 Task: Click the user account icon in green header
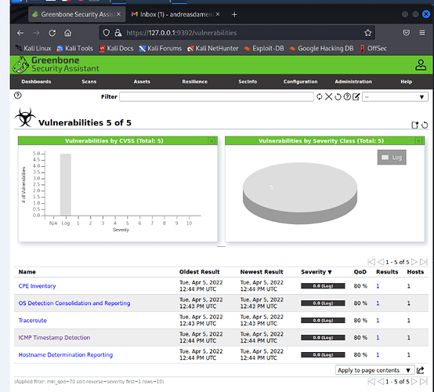421,65
